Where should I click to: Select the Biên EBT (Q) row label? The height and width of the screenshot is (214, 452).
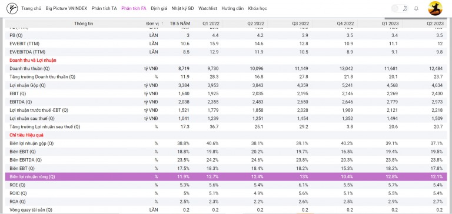pos(22,168)
